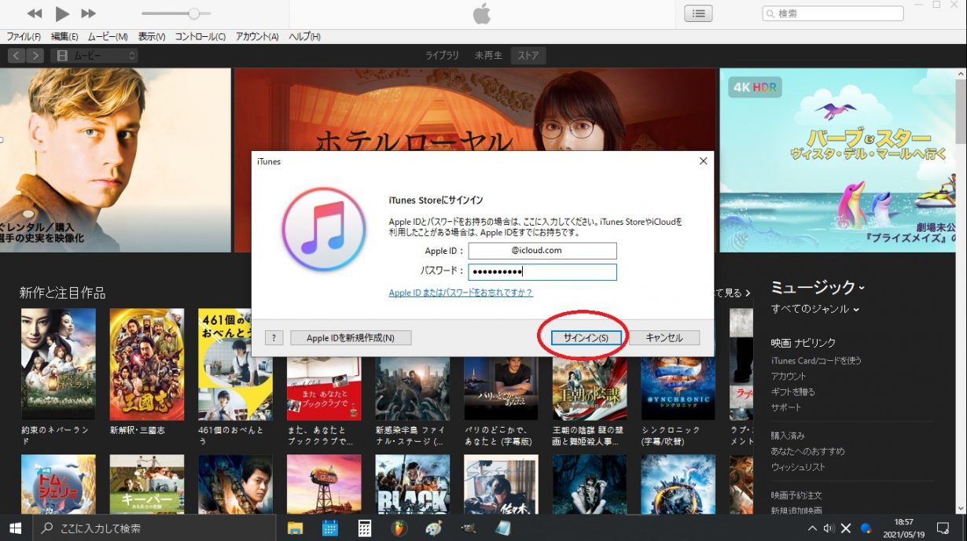This screenshot has height=541, width=967.
Task: Open the list view icon near search
Action: point(698,13)
